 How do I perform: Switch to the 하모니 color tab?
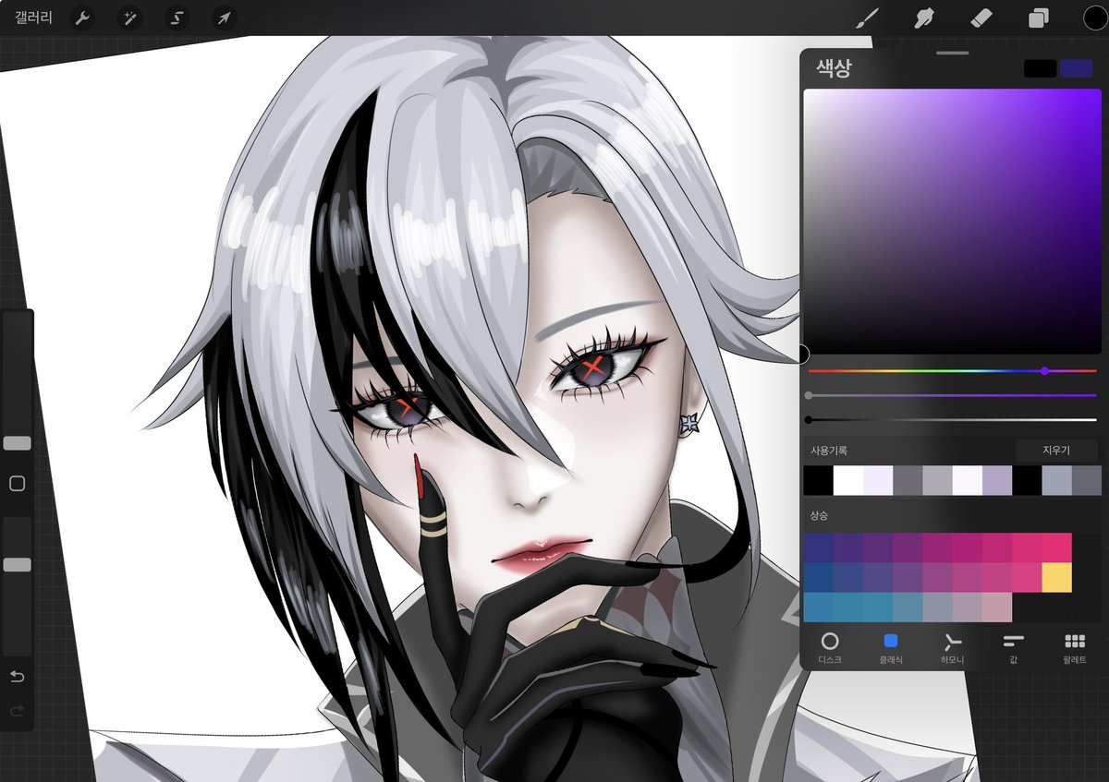(952, 648)
